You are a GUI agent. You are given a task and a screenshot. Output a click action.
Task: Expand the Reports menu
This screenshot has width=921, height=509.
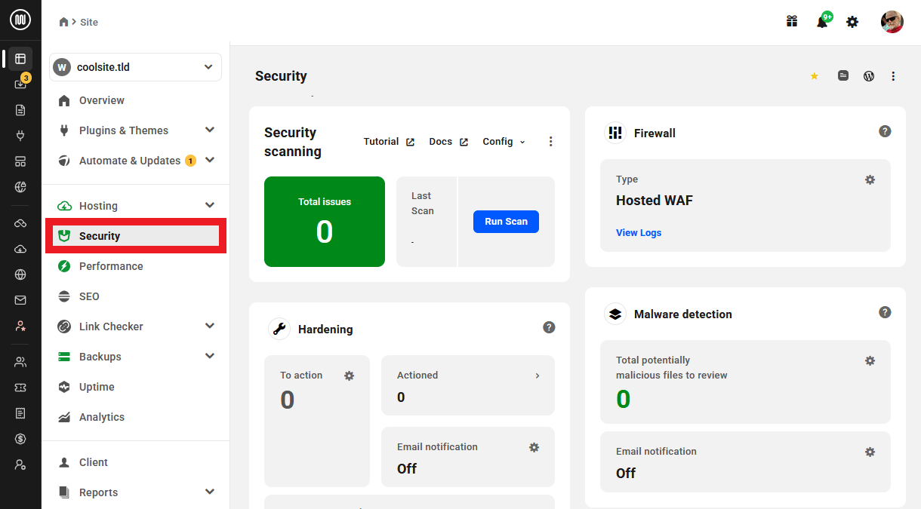tap(210, 492)
